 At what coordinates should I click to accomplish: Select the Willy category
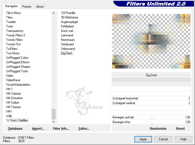pyautogui.click(x=9, y=116)
